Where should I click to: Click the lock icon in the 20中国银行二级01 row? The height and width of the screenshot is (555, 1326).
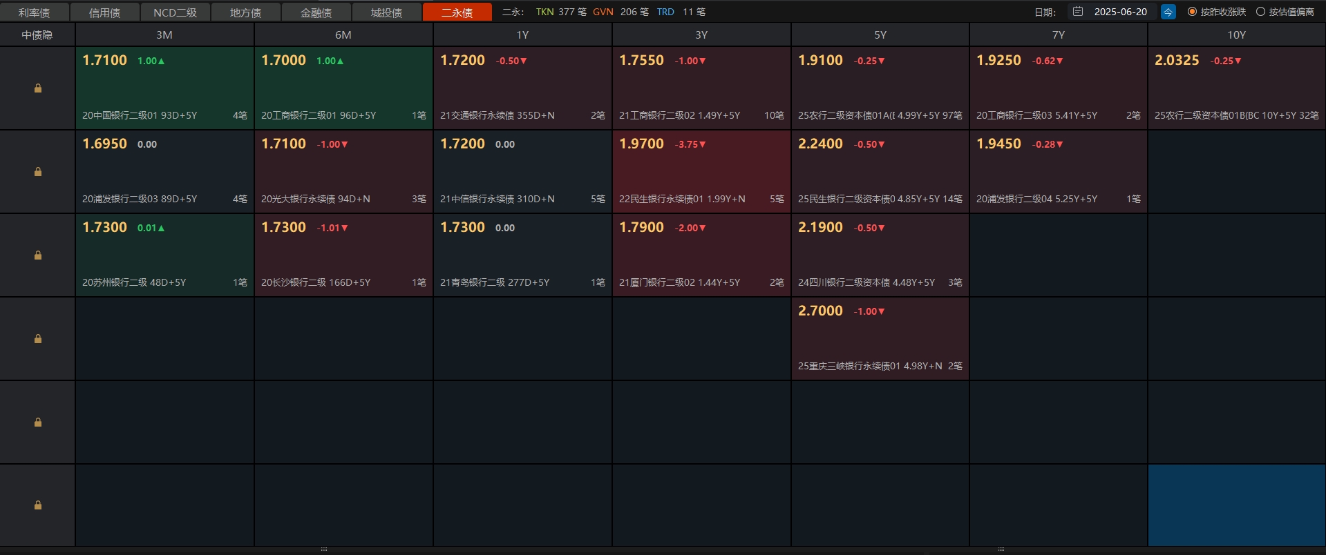38,88
